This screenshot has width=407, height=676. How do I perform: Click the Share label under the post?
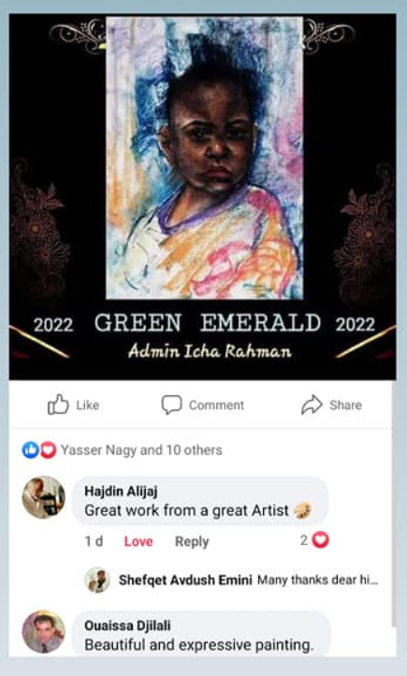click(345, 405)
